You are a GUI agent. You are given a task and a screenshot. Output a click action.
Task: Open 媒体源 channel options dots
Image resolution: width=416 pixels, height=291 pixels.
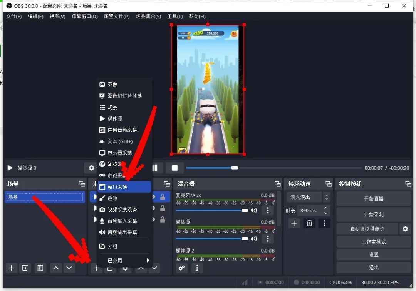point(268,239)
